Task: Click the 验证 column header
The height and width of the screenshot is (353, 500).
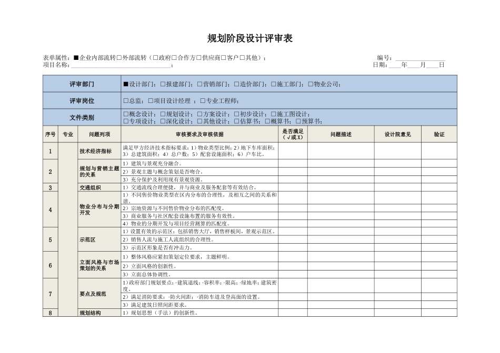Action: click(x=439, y=134)
